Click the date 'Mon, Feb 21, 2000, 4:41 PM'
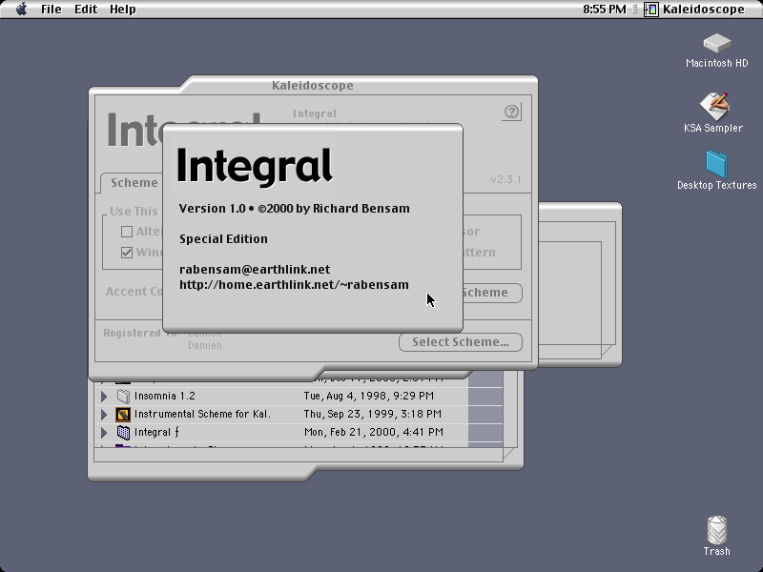This screenshot has height=572, width=763. click(x=374, y=432)
